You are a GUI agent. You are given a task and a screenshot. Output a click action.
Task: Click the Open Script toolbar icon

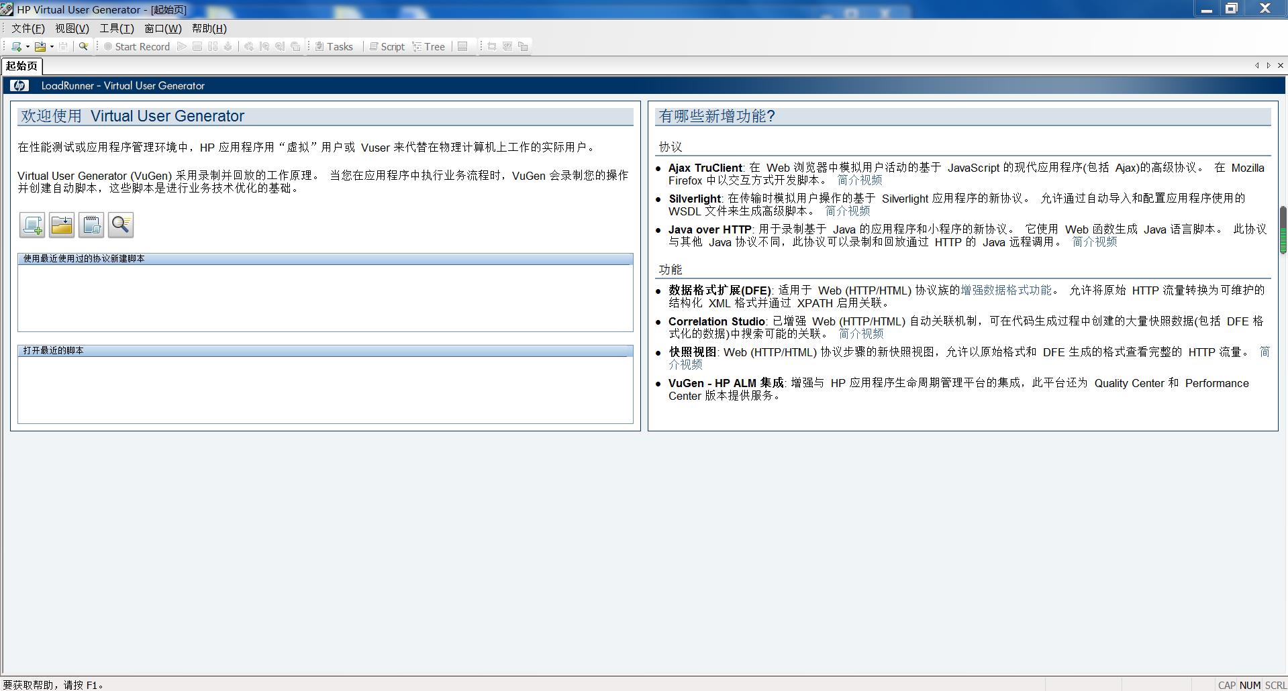point(40,46)
